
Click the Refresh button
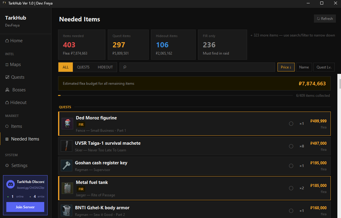[x=325, y=18]
